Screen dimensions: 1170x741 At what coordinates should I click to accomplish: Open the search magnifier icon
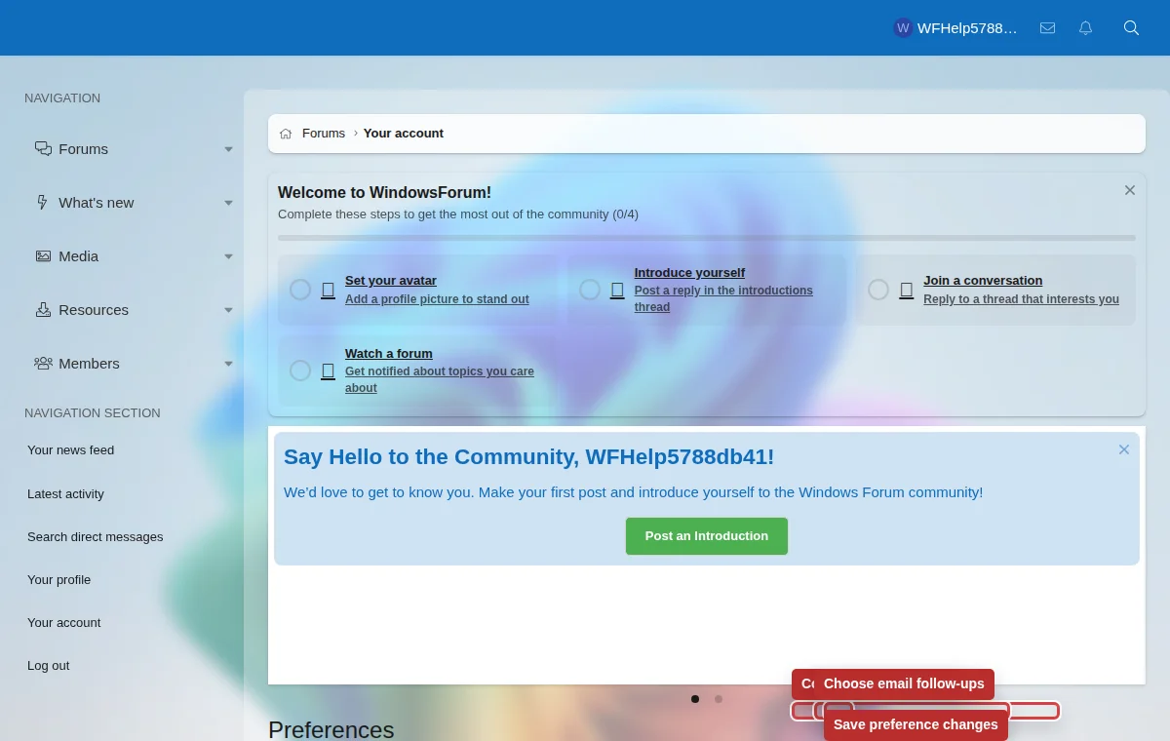[1131, 28]
